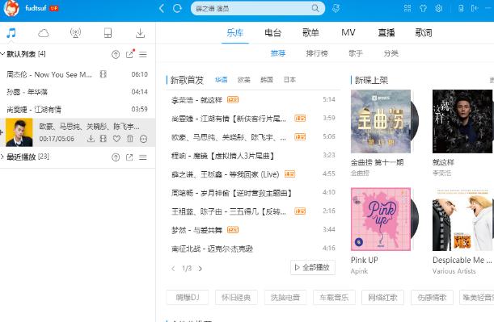Upload 最近播放 list to cloud
Viewport: 494px width, 322px height.
point(116,157)
